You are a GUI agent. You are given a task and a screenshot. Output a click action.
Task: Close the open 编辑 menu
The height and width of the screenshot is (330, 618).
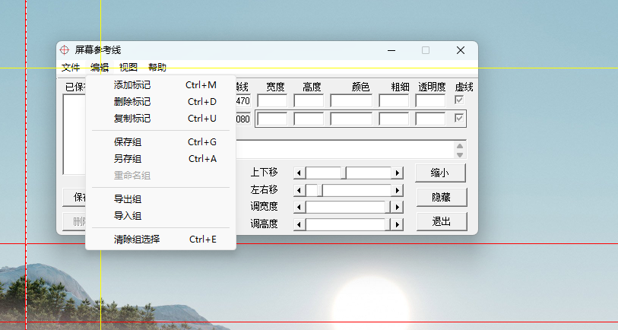[x=100, y=68]
